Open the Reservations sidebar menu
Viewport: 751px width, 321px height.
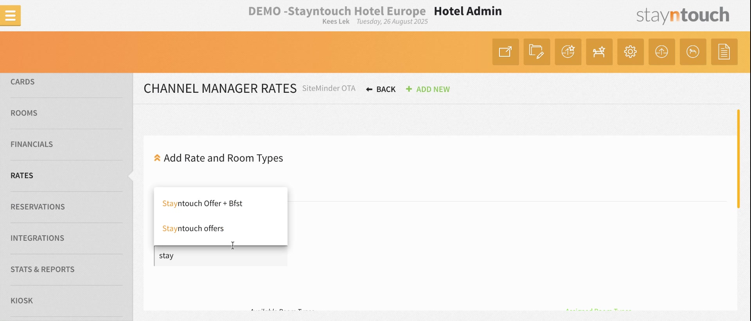pyautogui.click(x=38, y=207)
